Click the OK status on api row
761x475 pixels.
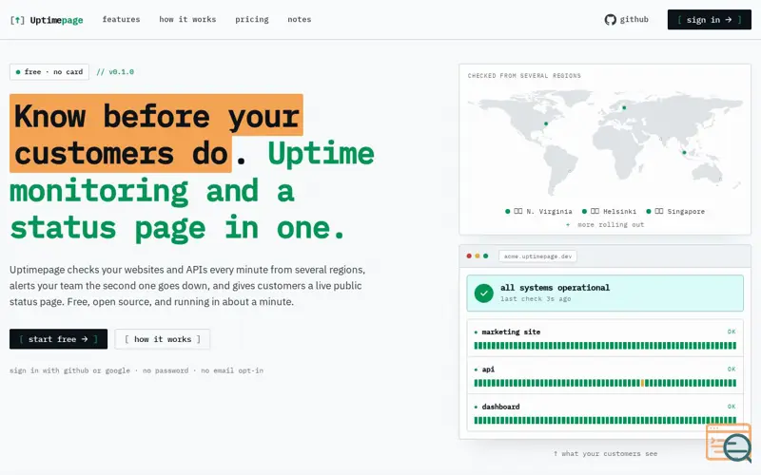pyautogui.click(x=732, y=369)
